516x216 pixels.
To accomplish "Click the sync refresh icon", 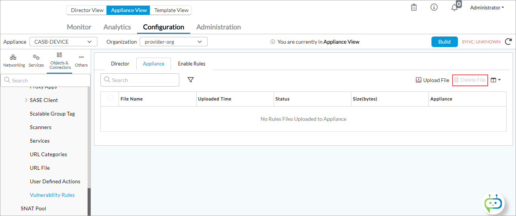I will pyautogui.click(x=508, y=42).
